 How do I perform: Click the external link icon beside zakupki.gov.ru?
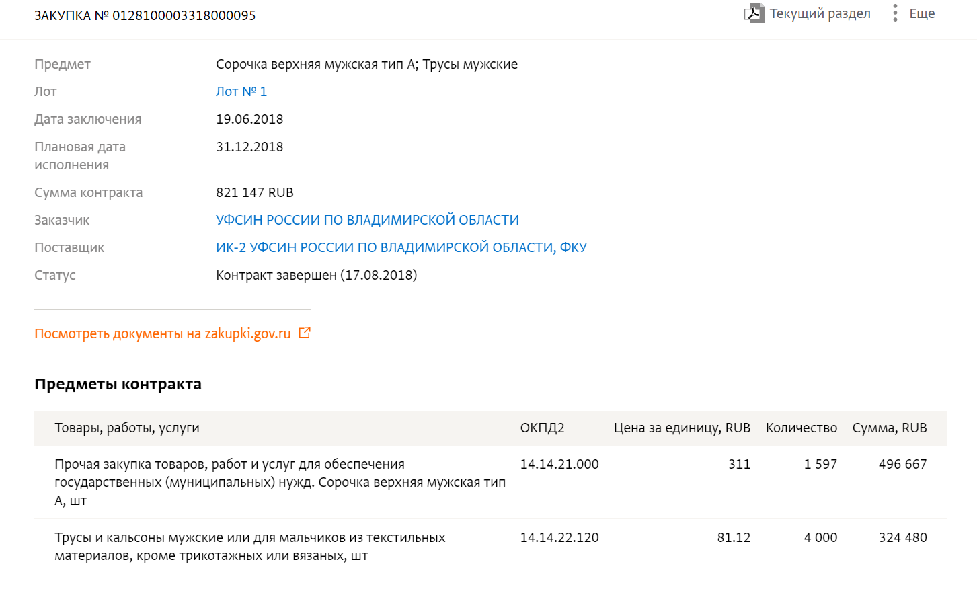306,332
